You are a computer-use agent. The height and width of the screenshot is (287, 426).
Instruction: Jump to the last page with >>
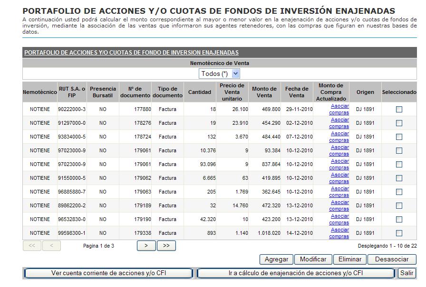click(166, 246)
